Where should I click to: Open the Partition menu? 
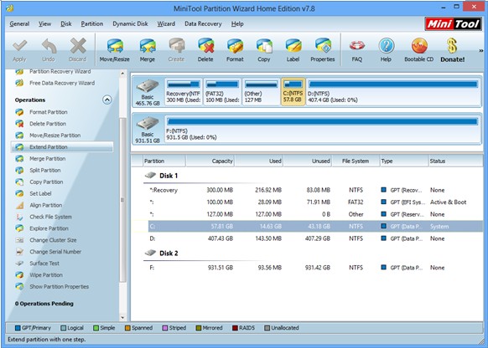[x=91, y=24]
